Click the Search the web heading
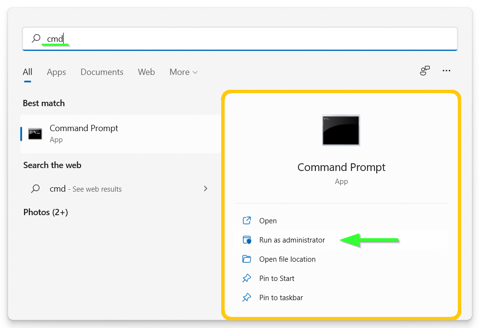479x328 pixels. pos(52,165)
